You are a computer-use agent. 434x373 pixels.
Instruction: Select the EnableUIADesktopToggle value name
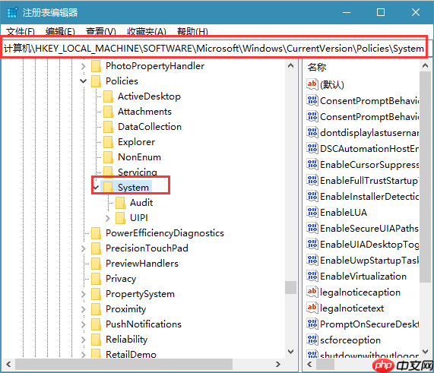(369, 245)
